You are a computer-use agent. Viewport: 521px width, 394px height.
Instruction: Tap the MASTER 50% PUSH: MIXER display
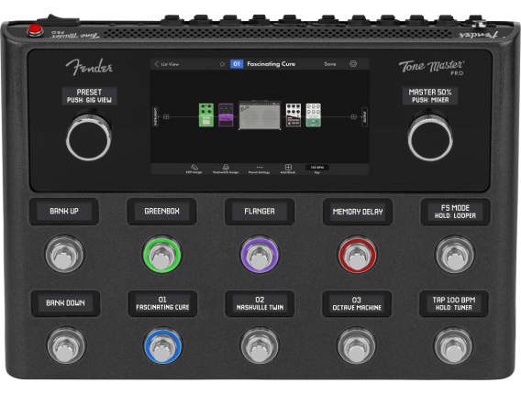tap(430, 95)
